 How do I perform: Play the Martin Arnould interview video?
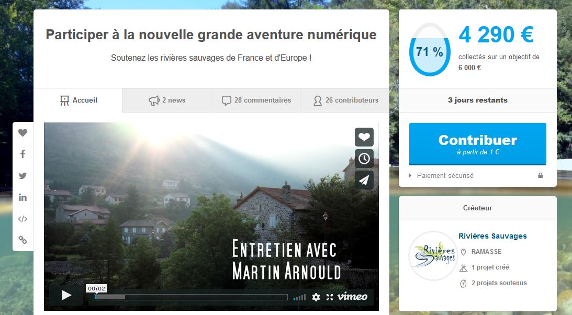point(66,295)
